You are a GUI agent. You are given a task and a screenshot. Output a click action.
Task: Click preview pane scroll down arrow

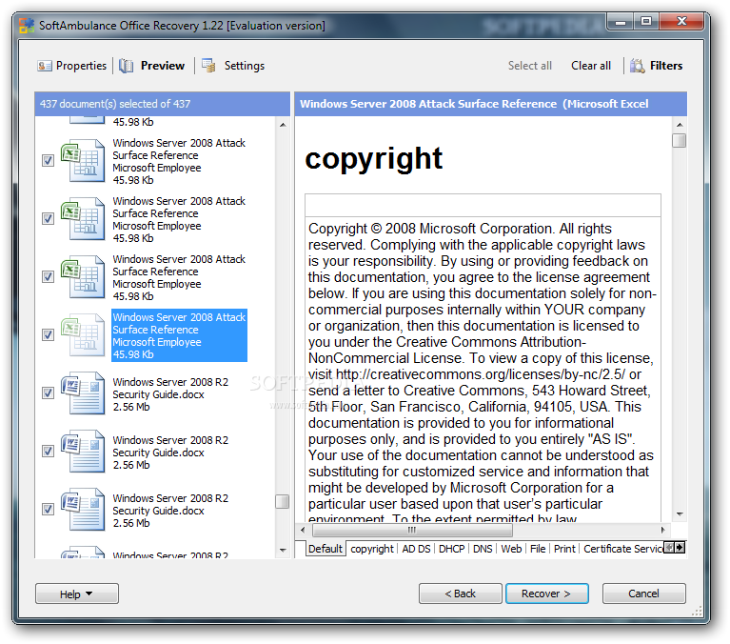pyautogui.click(x=680, y=514)
